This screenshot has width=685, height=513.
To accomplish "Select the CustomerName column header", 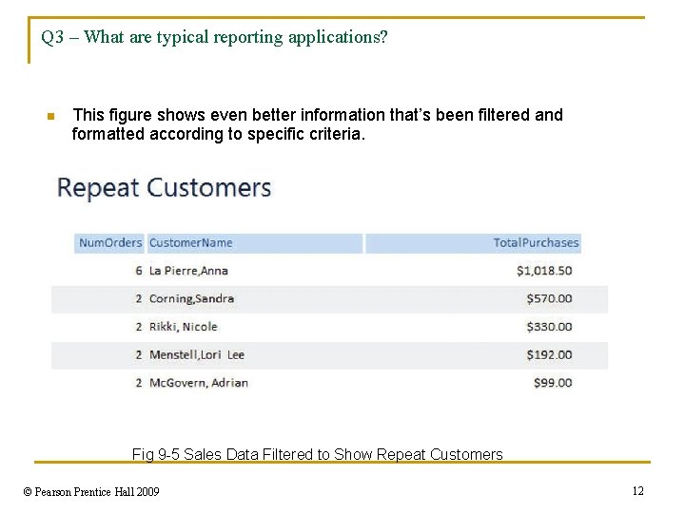I will tap(190, 242).
